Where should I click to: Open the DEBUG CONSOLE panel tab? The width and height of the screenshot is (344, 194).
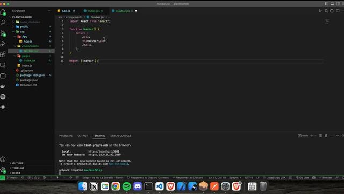click(120, 136)
